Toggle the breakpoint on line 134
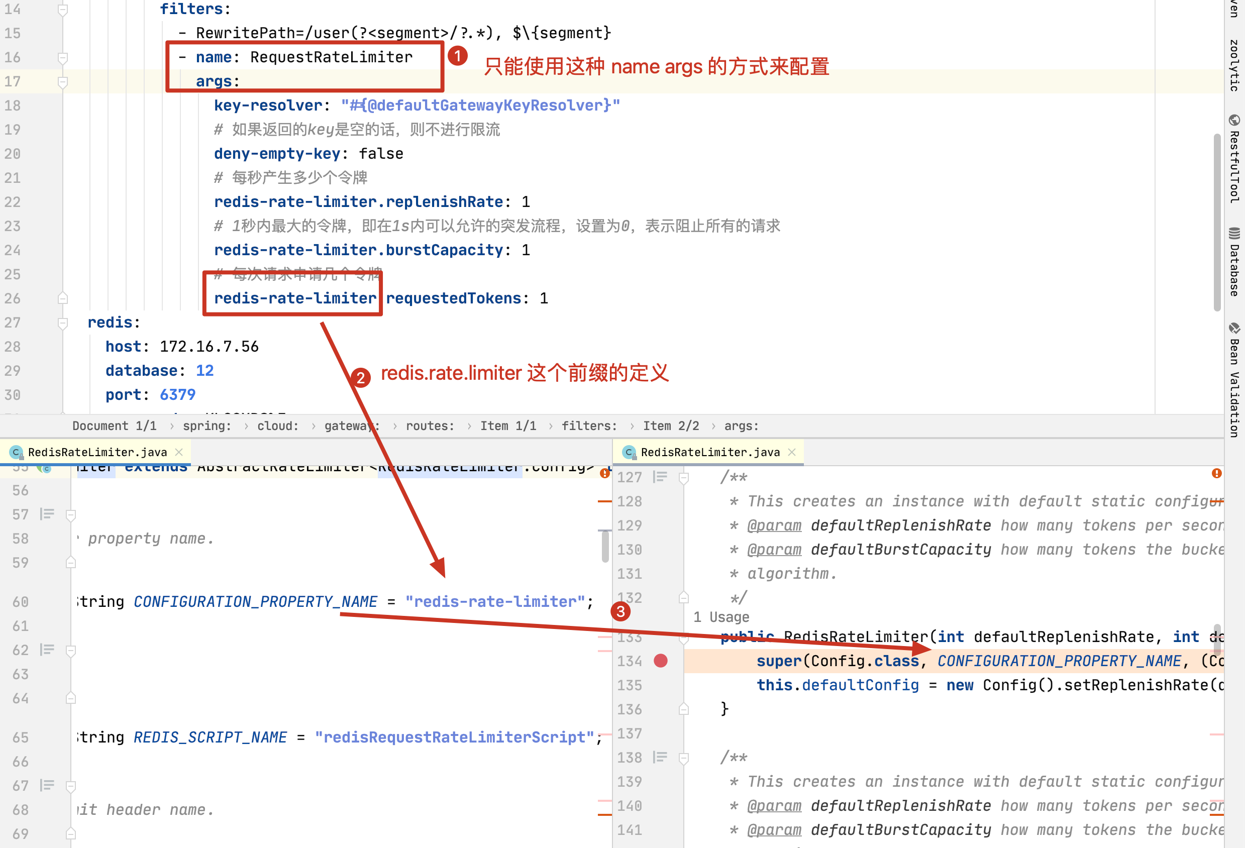The image size is (1245, 848). tap(661, 661)
